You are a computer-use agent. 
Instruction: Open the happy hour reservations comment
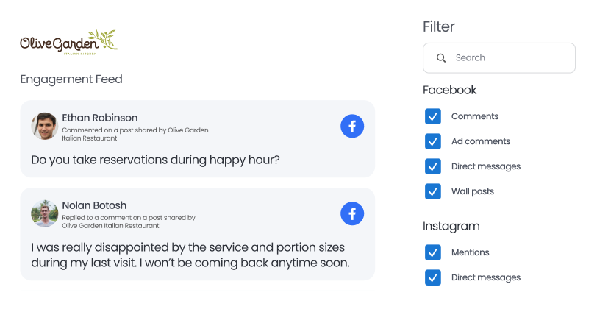click(156, 158)
